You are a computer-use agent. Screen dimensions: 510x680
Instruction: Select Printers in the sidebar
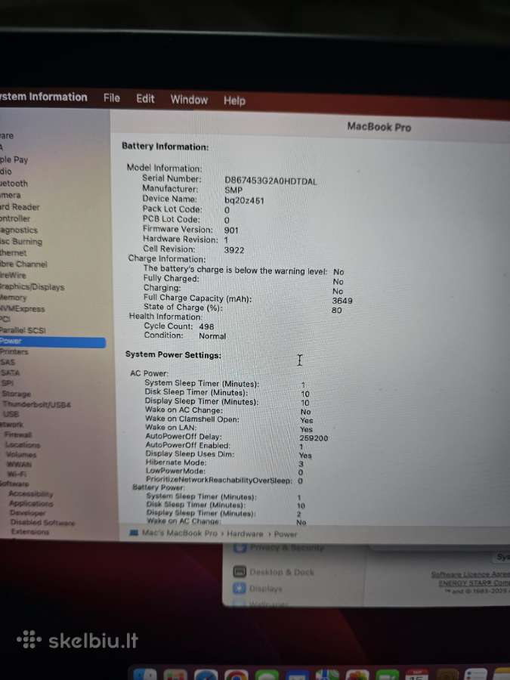click(x=14, y=351)
